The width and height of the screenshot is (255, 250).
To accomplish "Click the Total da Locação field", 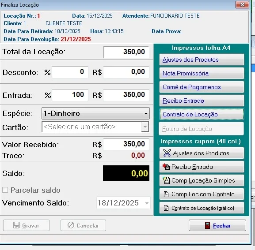I will tap(126, 52).
